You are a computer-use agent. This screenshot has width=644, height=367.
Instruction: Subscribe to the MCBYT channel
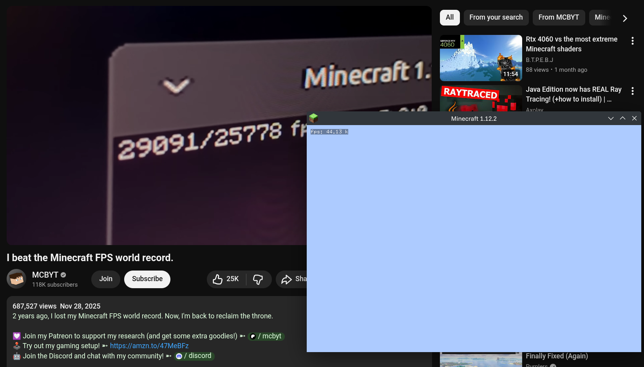[147, 279]
